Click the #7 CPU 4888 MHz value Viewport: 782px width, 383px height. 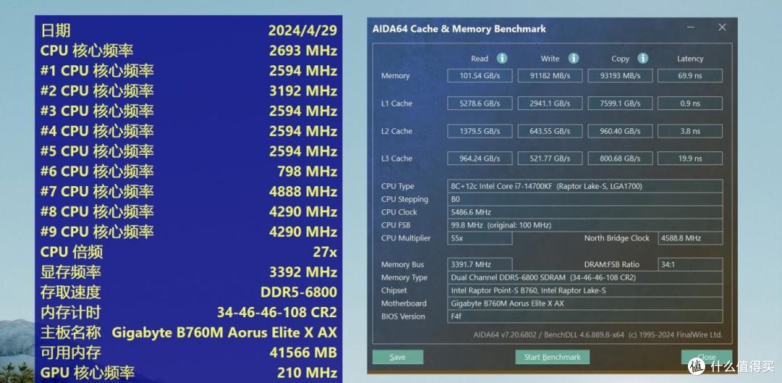[303, 191]
